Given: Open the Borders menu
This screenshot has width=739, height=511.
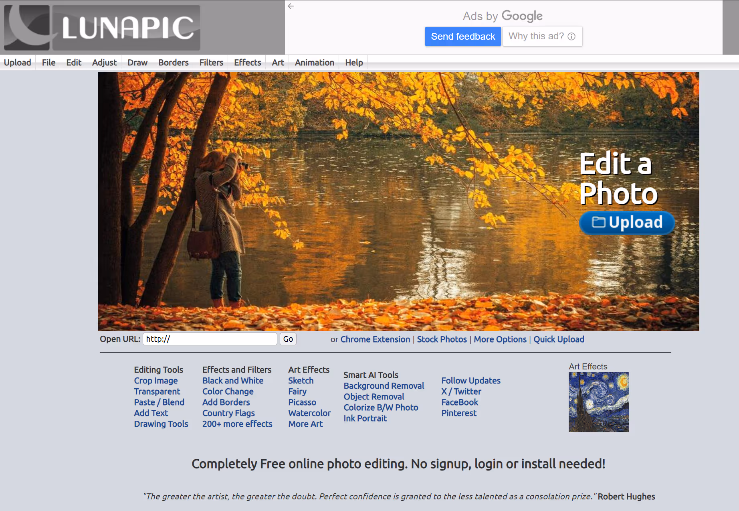Looking at the screenshot, I should coord(173,62).
